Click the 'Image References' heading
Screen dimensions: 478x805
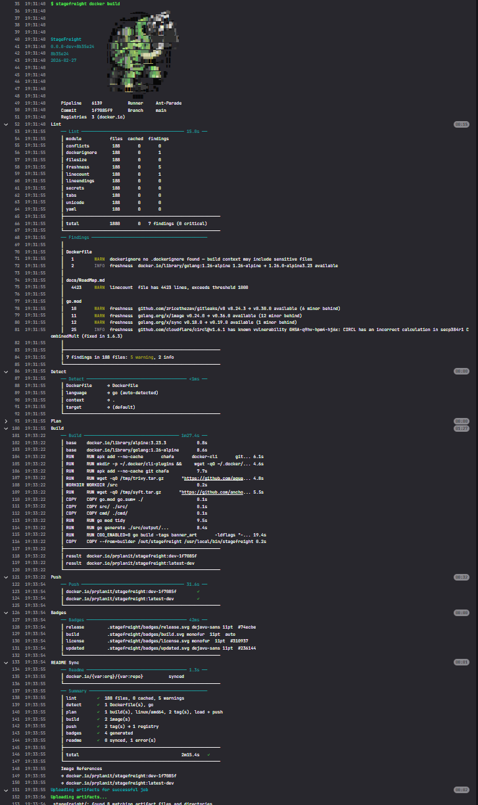(x=82, y=768)
